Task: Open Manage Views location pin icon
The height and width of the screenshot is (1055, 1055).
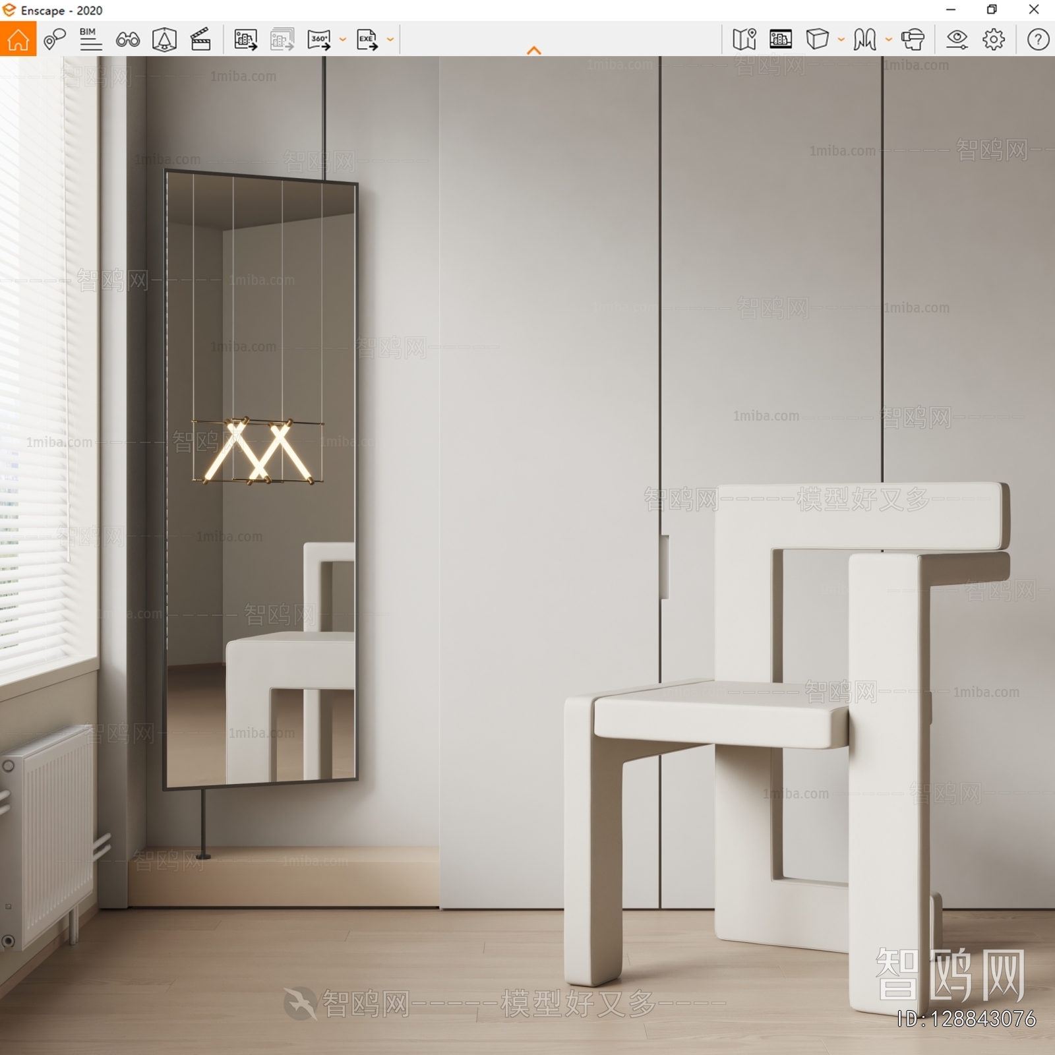Action: [x=55, y=39]
